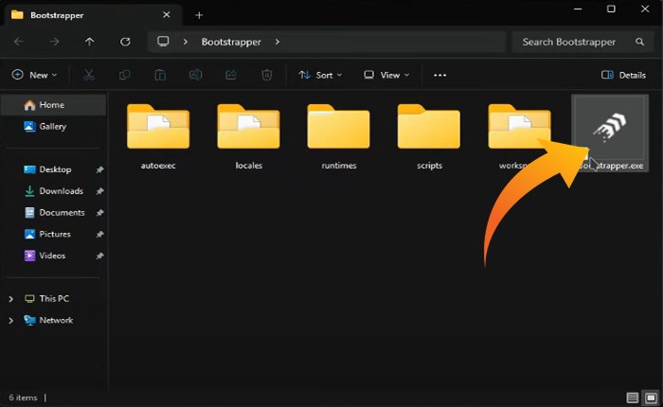The image size is (663, 407).
Task: Switch to large thumbnails view icon
Action: pyautogui.click(x=652, y=398)
